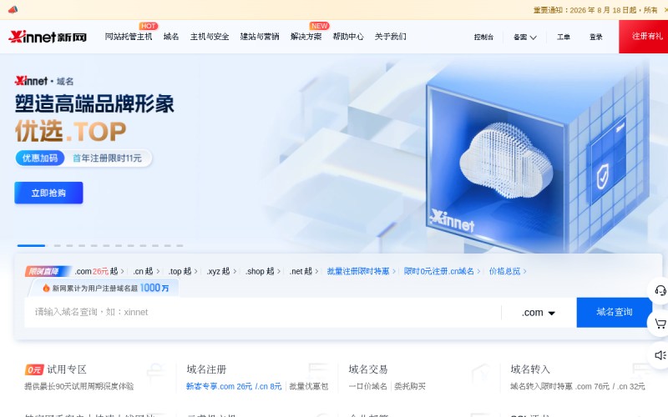The width and height of the screenshot is (668, 417).
Task: Open 工单 link
Action: (563, 38)
